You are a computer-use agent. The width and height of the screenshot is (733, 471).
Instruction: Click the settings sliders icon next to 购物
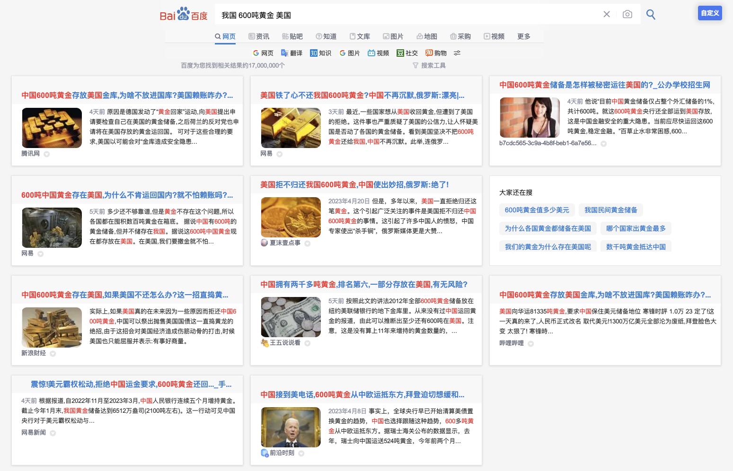click(457, 53)
